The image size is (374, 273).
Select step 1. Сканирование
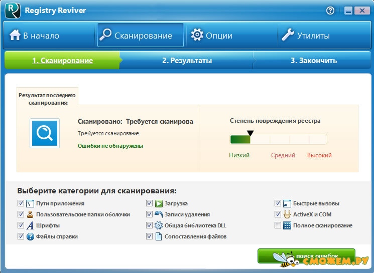pos(62,61)
